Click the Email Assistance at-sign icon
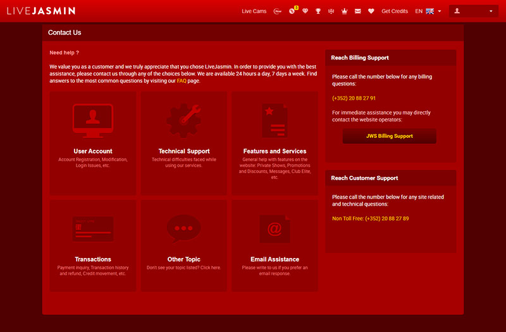 (275, 229)
